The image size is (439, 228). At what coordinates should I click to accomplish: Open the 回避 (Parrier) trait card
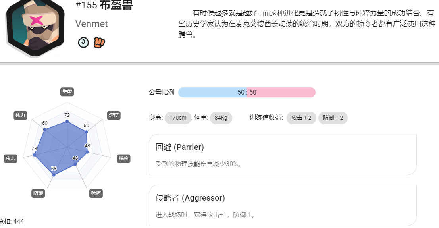(283, 155)
